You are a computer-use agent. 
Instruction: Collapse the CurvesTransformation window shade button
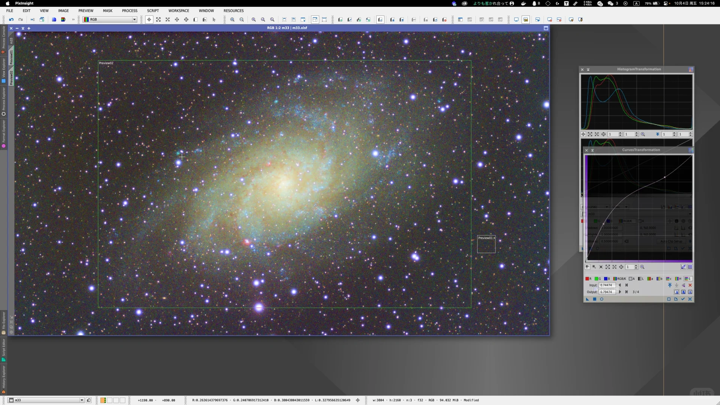[592, 150]
